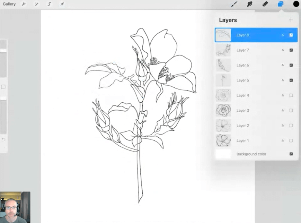Hide Layer 8 using its checkbox

[291, 35]
